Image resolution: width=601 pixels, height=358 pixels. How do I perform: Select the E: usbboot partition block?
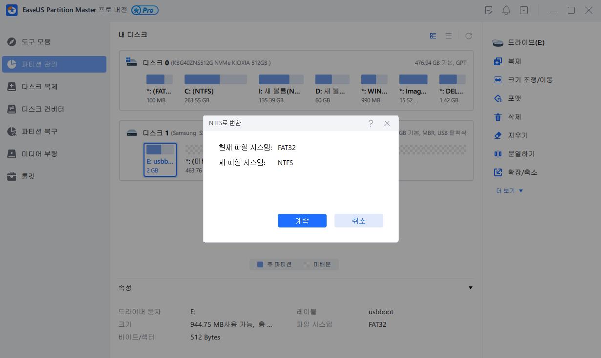point(160,159)
